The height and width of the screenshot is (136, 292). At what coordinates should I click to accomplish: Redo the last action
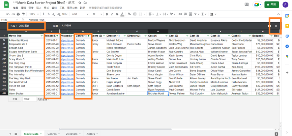coord(13,14)
